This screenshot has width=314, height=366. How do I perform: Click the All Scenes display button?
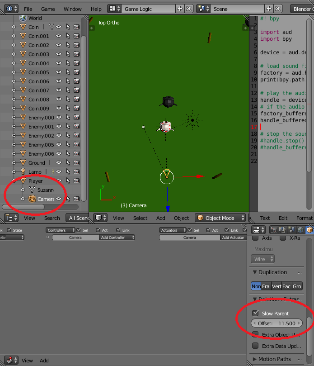tap(78, 218)
